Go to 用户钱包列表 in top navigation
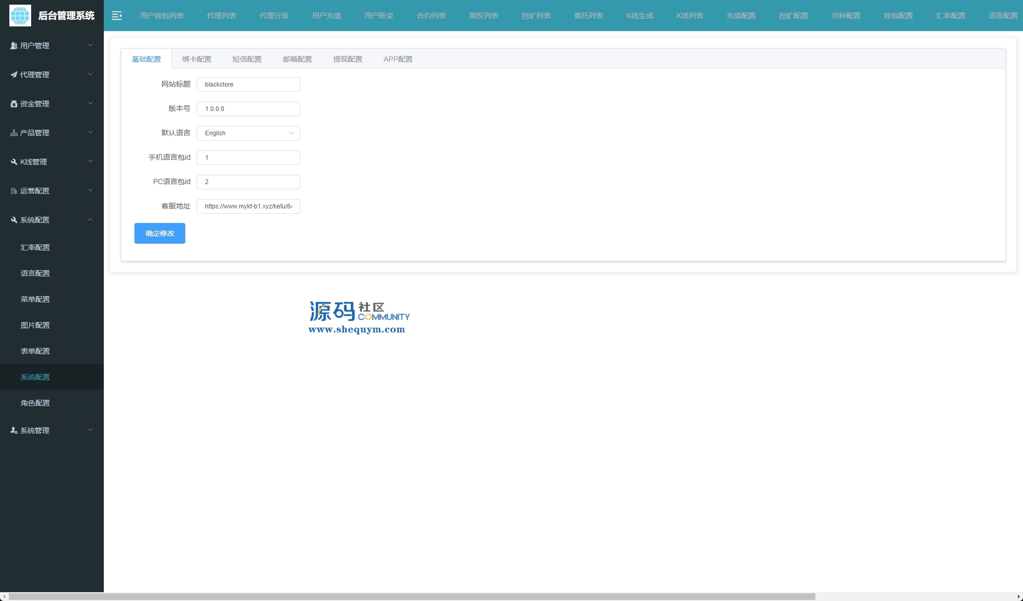 tap(162, 16)
